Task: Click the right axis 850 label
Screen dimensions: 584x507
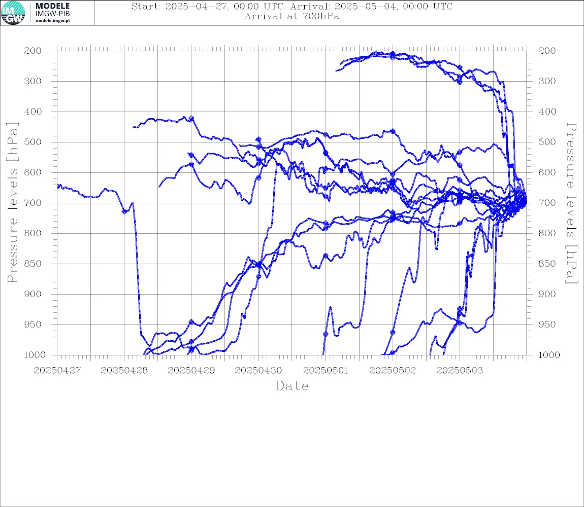Action: pyautogui.click(x=547, y=264)
